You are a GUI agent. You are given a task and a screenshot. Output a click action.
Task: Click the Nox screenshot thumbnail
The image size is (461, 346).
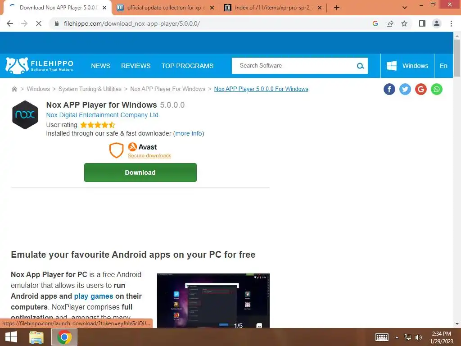click(213, 300)
